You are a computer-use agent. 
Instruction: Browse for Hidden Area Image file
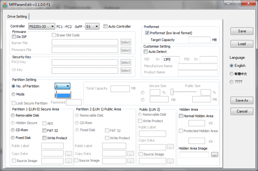point(215,155)
